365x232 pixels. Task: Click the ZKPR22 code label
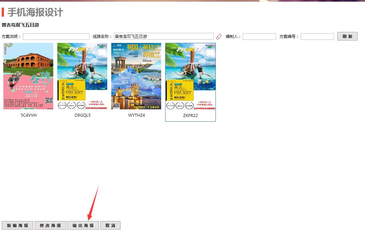pyautogui.click(x=190, y=116)
